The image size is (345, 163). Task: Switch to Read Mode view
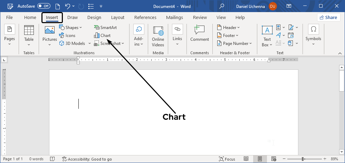pyautogui.click(x=246, y=159)
